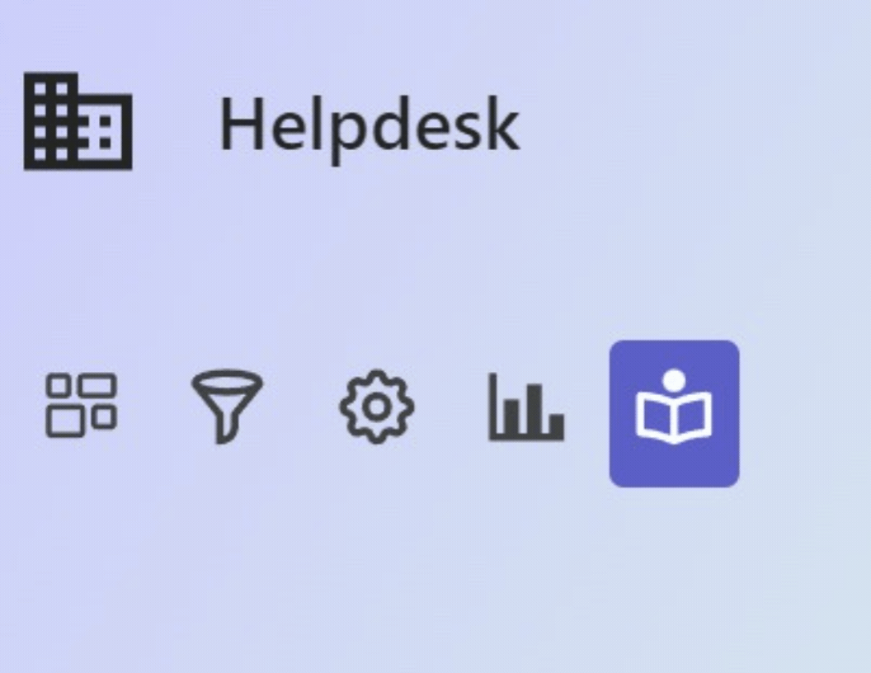Show reports using the bar chart icon
This screenshot has width=871, height=673.
point(526,407)
